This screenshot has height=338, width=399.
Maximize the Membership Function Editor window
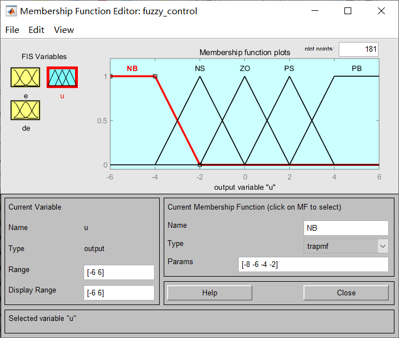[348, 11]
